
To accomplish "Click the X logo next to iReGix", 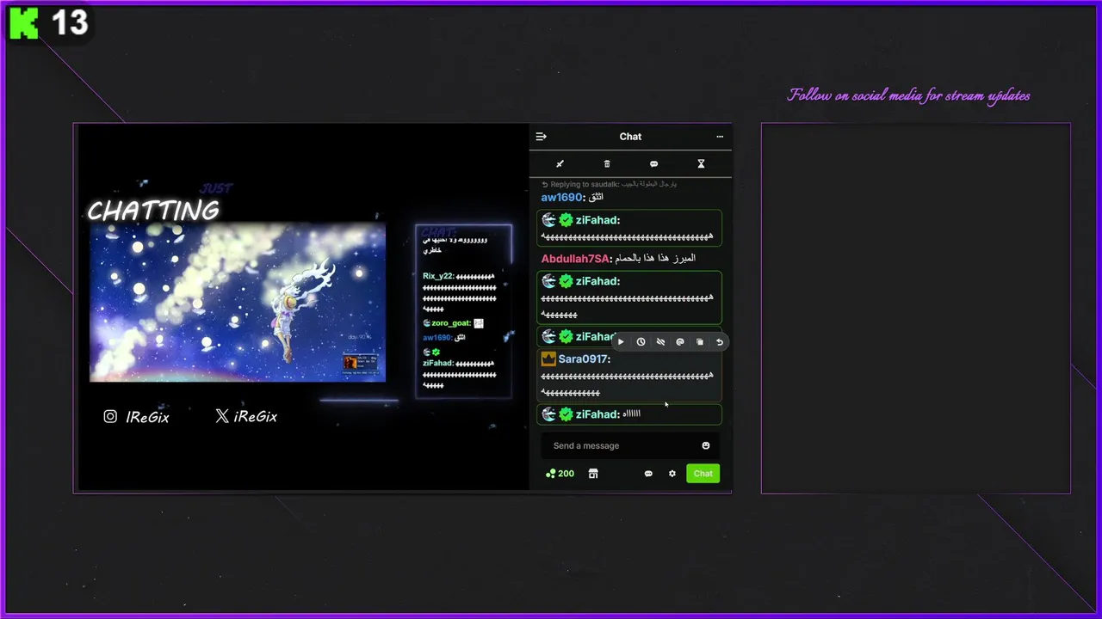I will pyautogui.click(x=222, y=416).
